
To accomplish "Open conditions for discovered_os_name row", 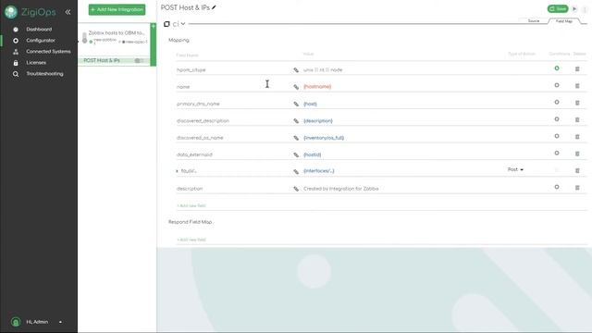I will tap(557, 136).
